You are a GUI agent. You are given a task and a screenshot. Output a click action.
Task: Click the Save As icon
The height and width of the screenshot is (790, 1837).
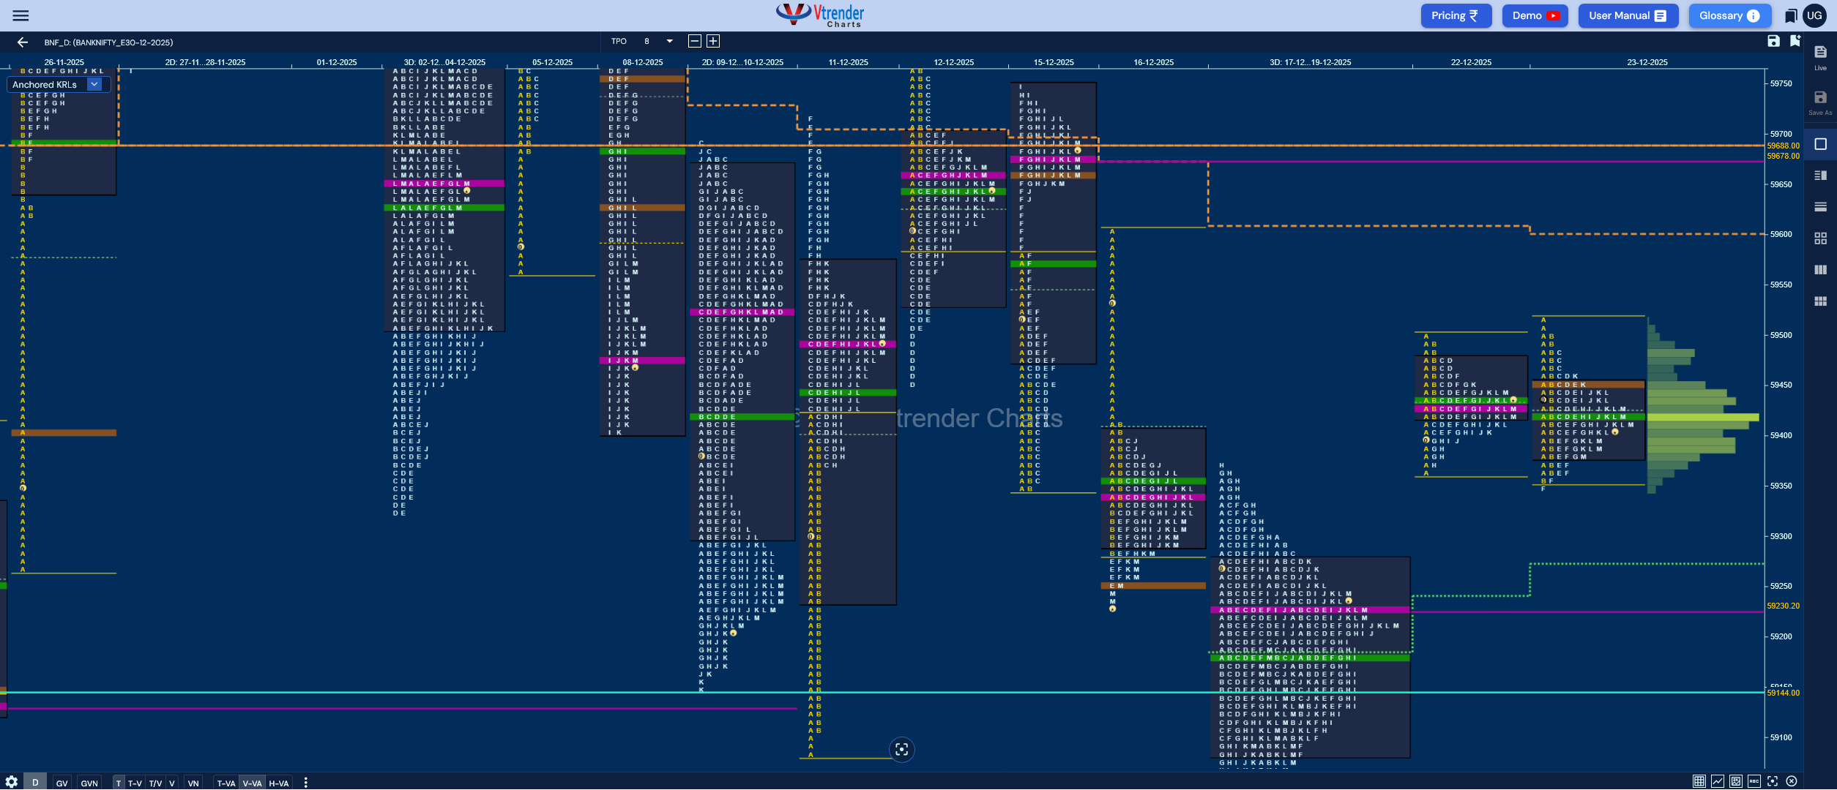click(1820, 102)
